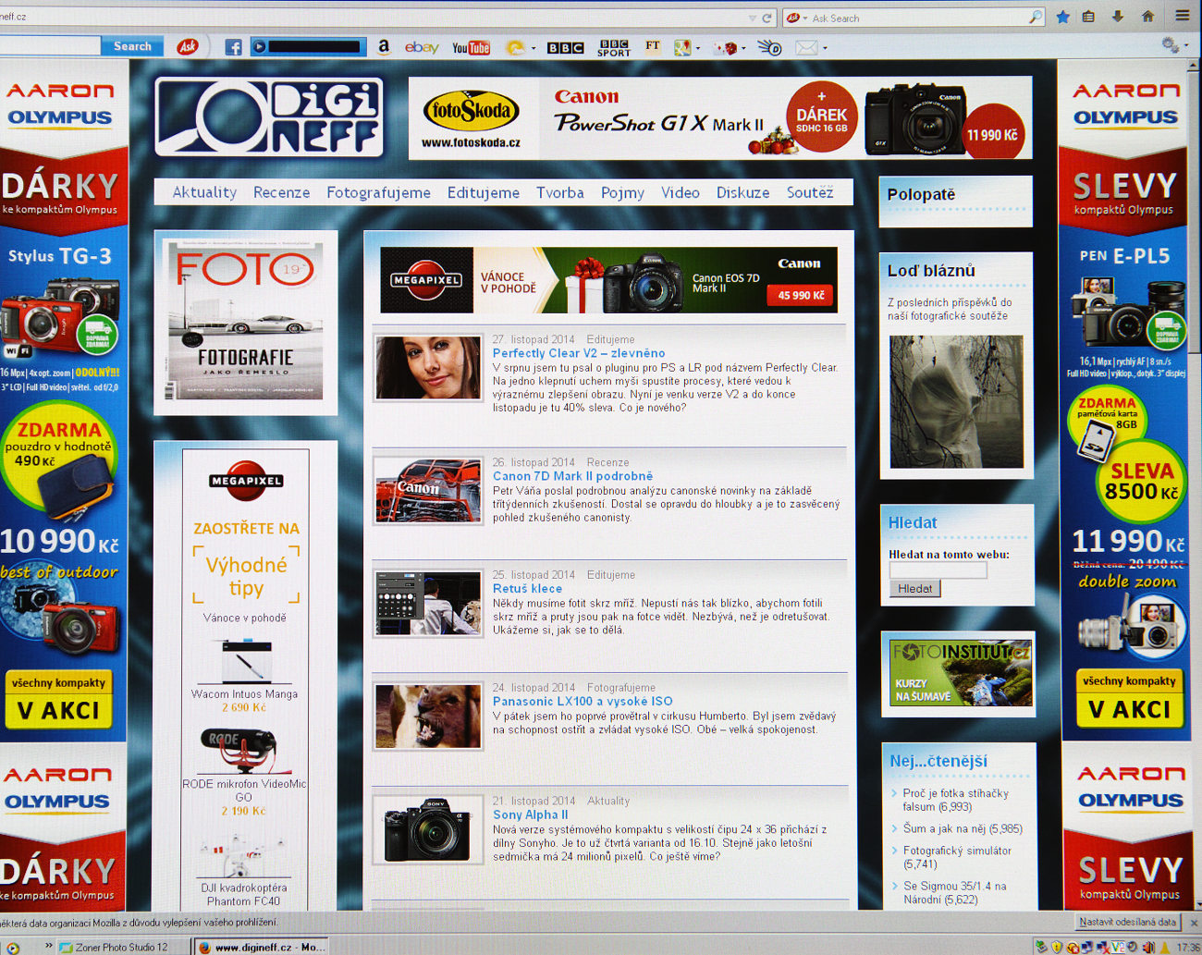Open article Canon 7D Mark II podrobně
The image size is (1202, 955).
pos(572,476)
